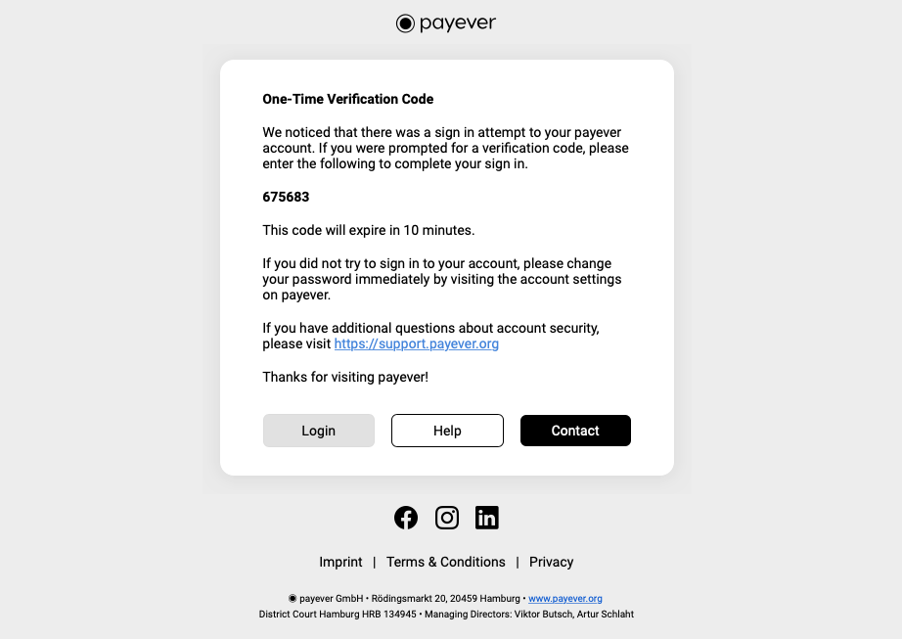Click the Rödingsmarkt 20 address text
The image size is (902, 639).
point(446,599)
